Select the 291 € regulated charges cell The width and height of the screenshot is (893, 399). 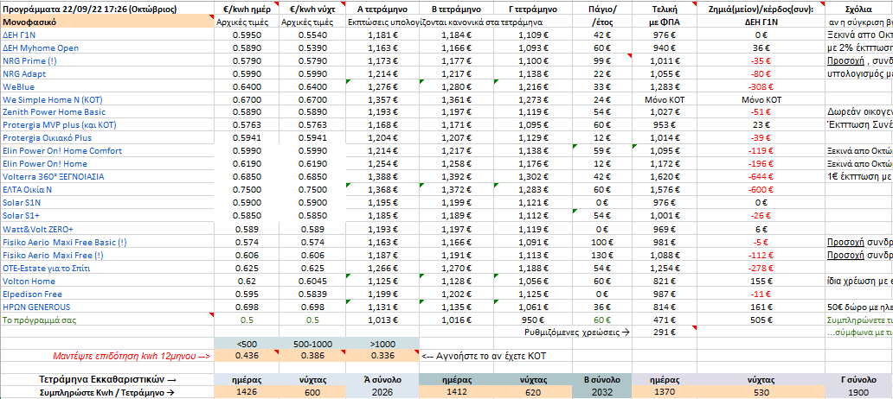665,332
